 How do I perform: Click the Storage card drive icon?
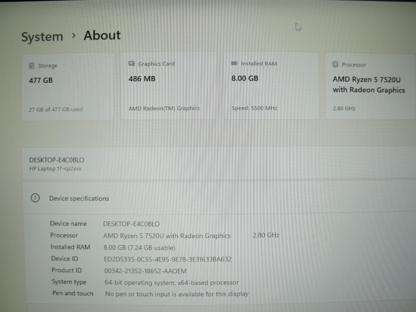coord(32,66)
